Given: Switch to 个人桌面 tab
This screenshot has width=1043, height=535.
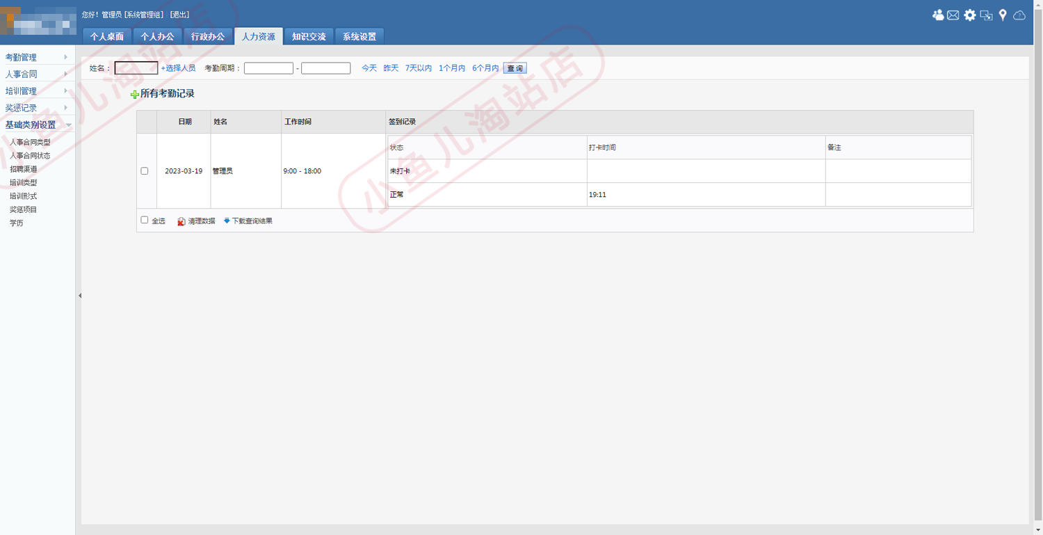Looking at the screenshot, I should (x=107, y=36).
